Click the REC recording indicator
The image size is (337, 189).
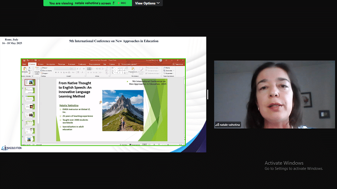click(x=121, y=3)
